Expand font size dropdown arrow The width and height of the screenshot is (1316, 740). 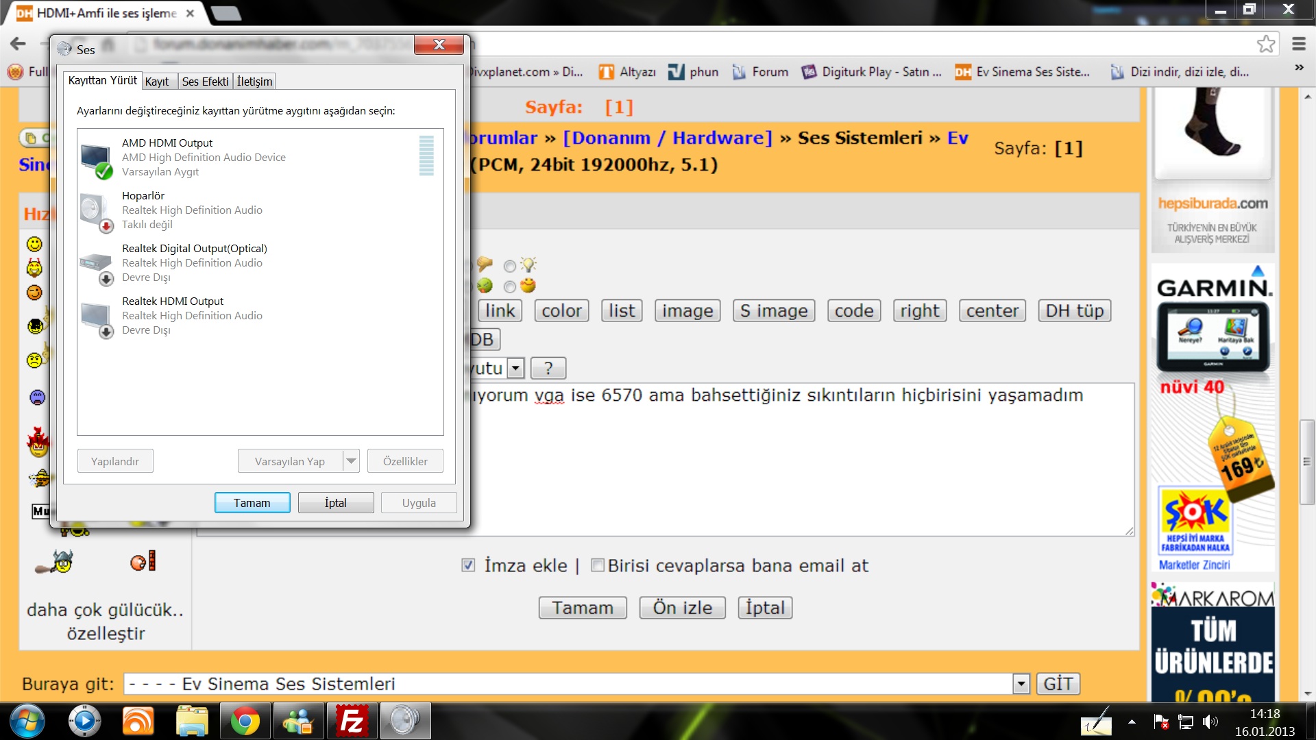click(516, 369)
